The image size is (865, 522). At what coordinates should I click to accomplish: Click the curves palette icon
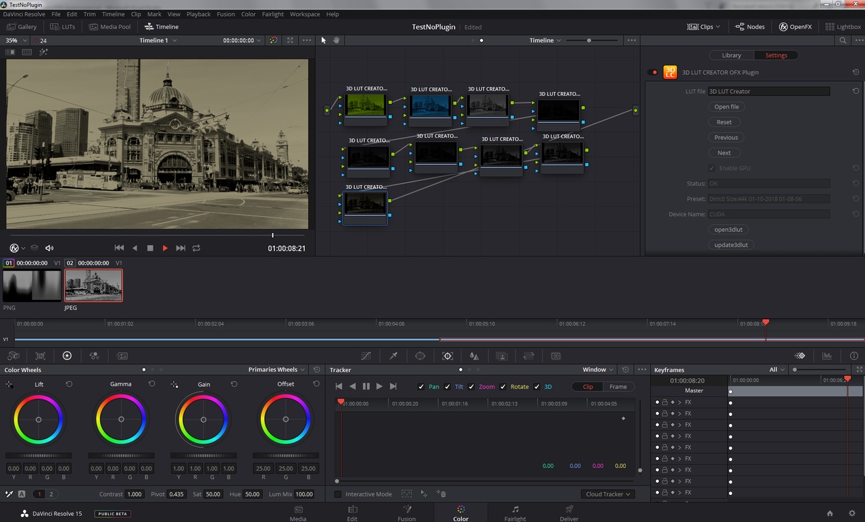[x=366, y=356]
